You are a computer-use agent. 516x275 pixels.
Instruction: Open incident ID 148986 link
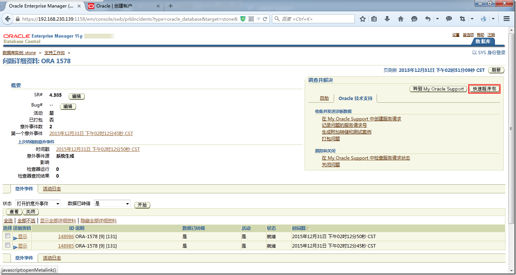click(66, 237)
